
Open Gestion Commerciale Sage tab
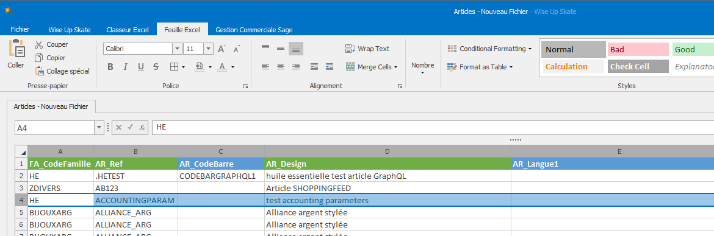tap(254, 30)
